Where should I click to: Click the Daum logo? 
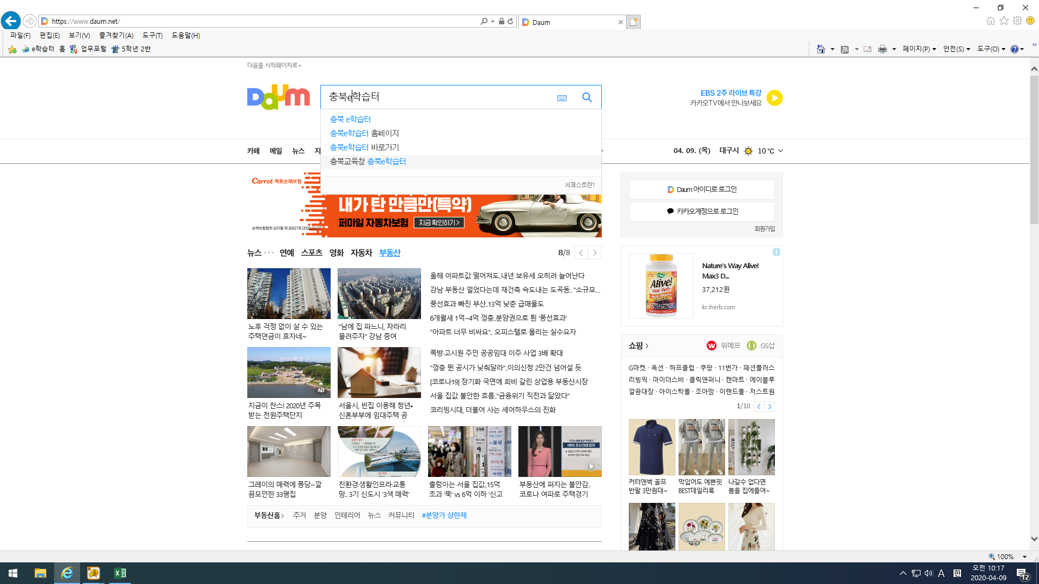[x=279, y=97]
